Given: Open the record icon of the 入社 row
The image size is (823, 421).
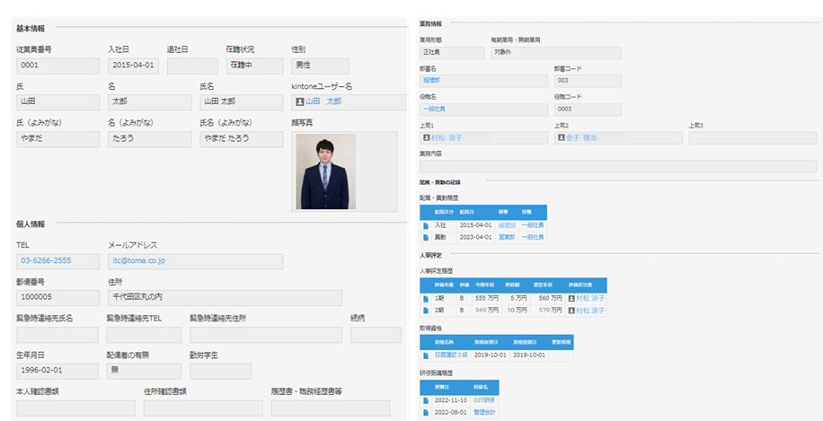Looking at the screenshot, I should tap(426, 225).
